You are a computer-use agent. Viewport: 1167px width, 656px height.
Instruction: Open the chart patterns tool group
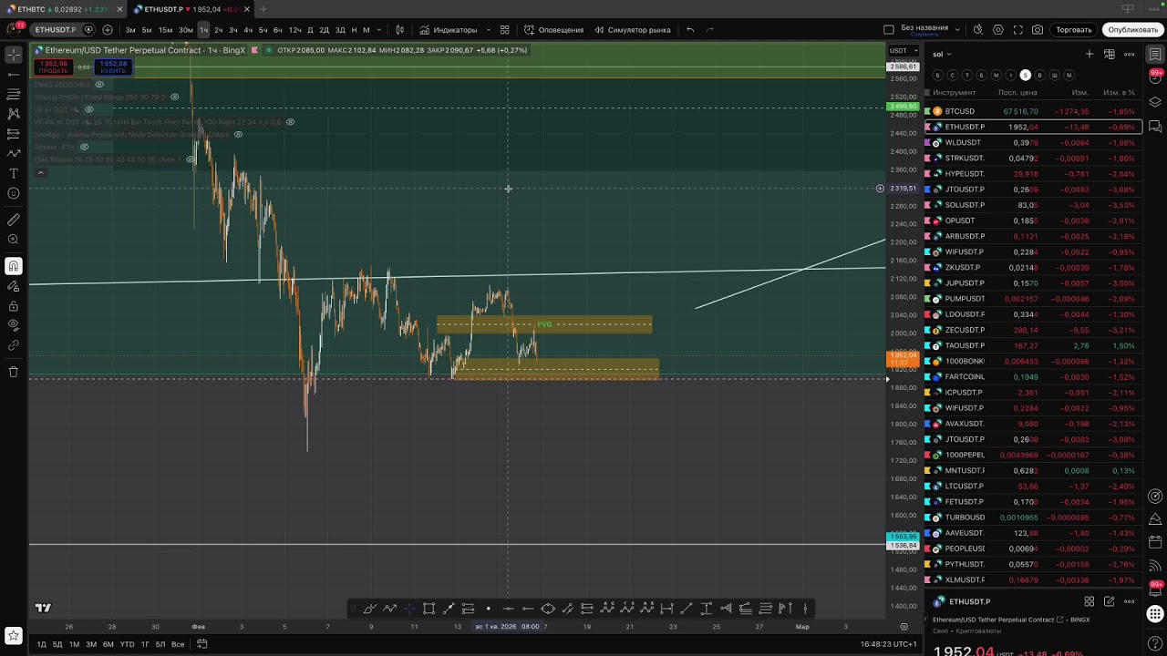point(14,114)
